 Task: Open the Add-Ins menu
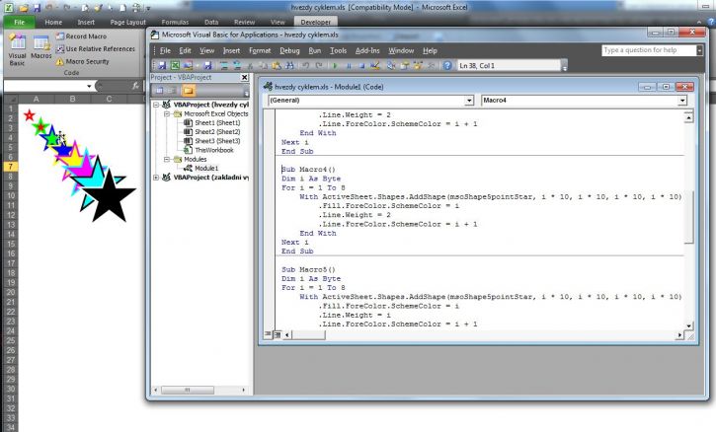(x=367, y=50)
